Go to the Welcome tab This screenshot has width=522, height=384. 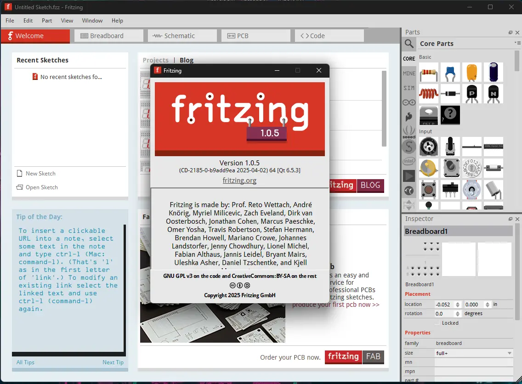click(35, 36)
